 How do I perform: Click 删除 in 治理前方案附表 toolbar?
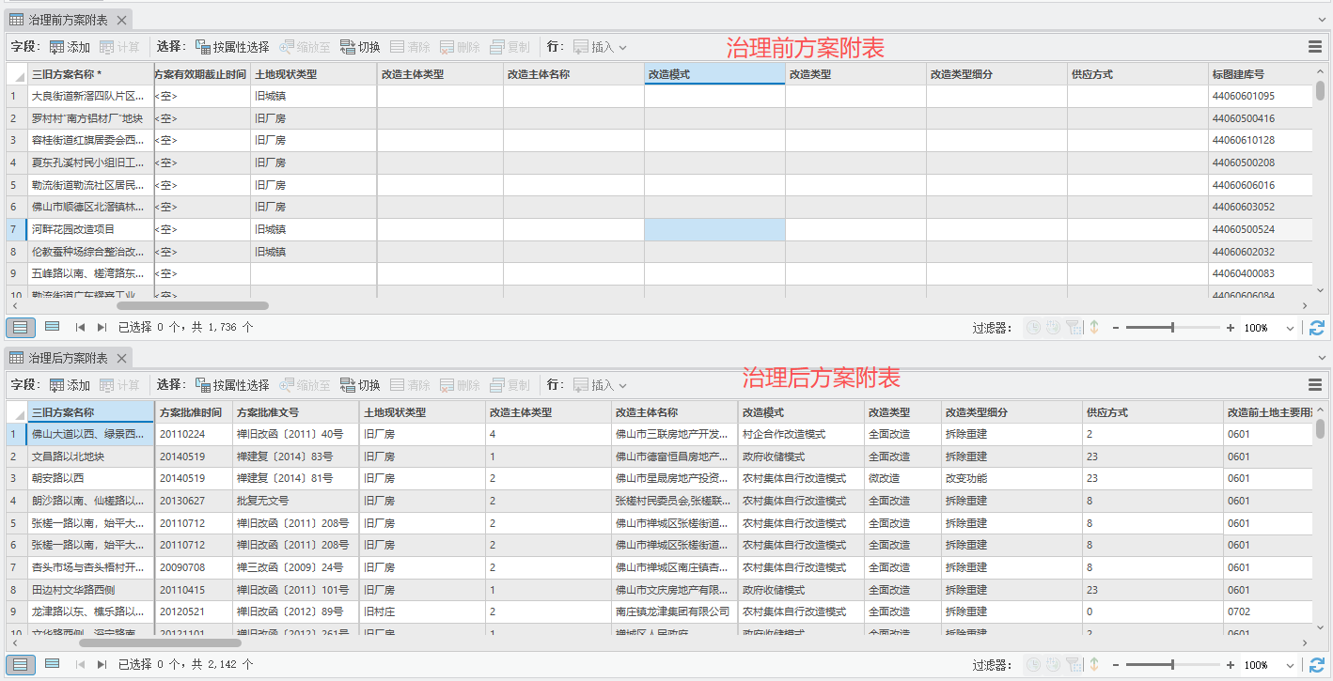coord(460,47)
